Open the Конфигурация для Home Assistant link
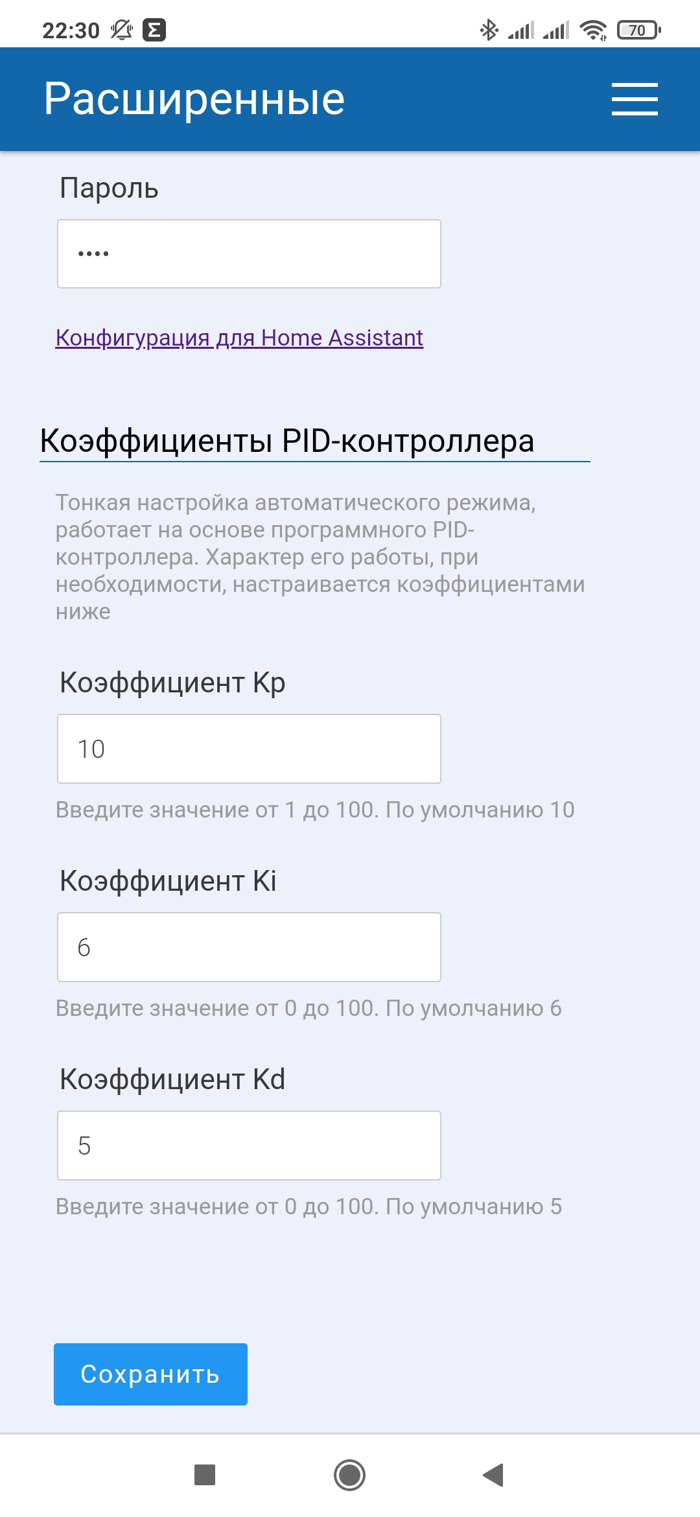Viewport: 700px width, 1517px height. coord(239,338)
